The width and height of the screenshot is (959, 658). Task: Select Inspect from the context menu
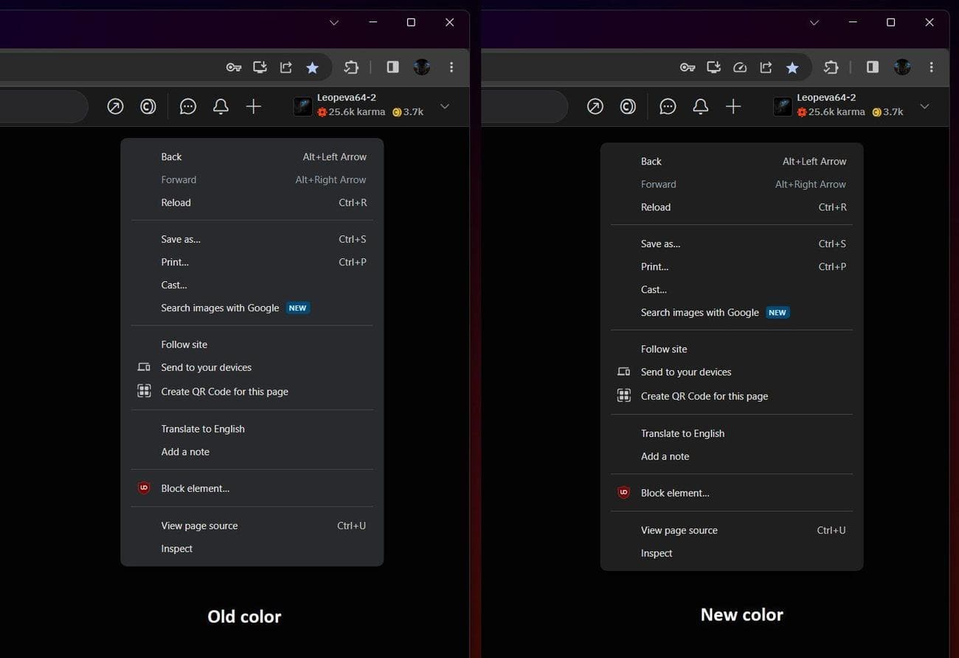tap(176, 548)
